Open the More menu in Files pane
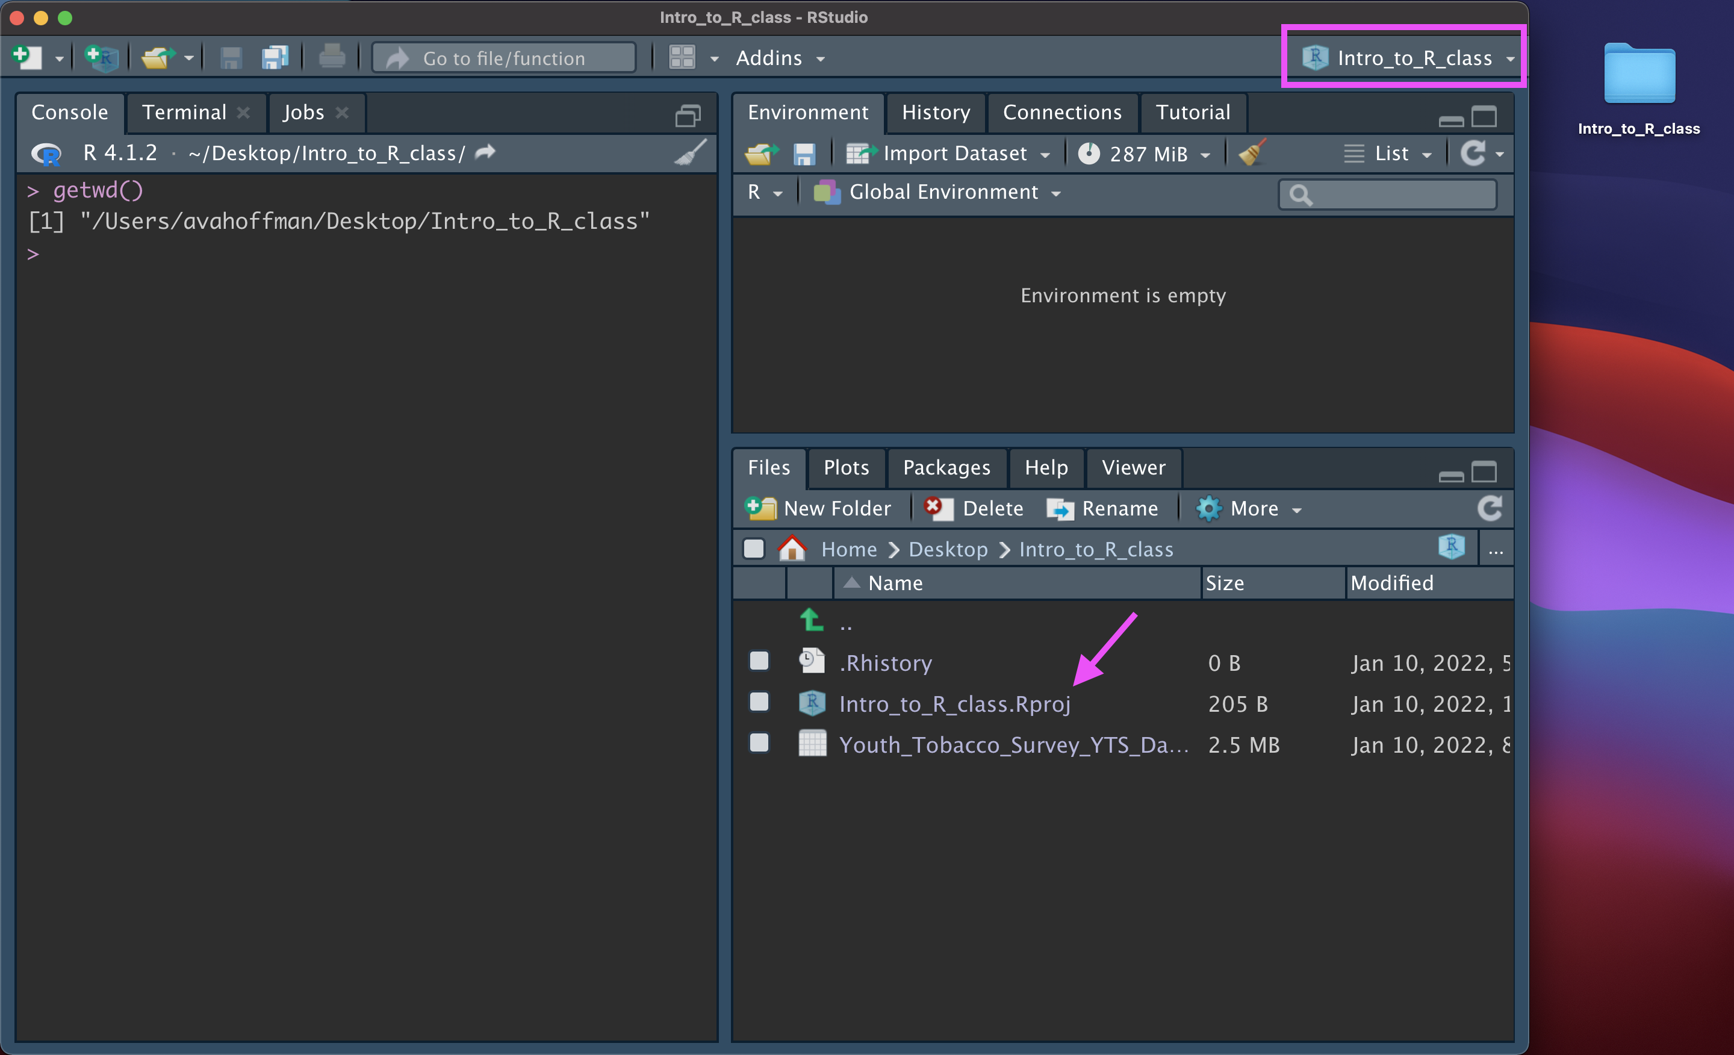This screenshot has height=1055, width=1734. coord(1249,508)
